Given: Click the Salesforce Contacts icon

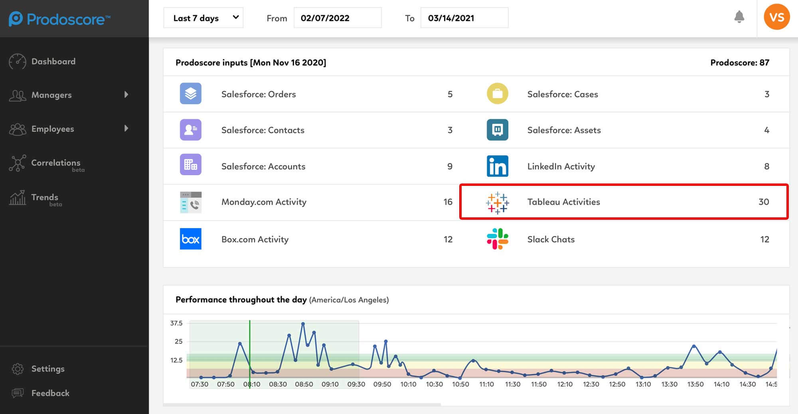Looking at the screenshot, I should 190,130.
